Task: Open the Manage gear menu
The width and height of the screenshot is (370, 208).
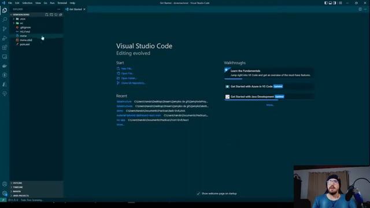Action: [5, 193]
